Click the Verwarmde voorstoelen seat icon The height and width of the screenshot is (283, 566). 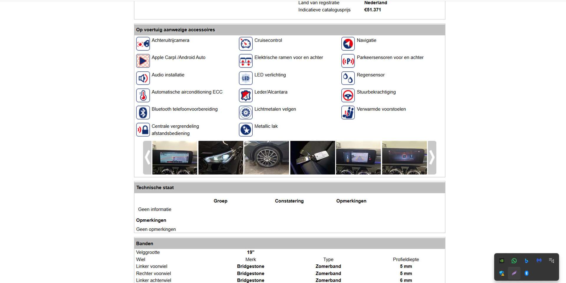pyautogui.click(x=348, y=113)
